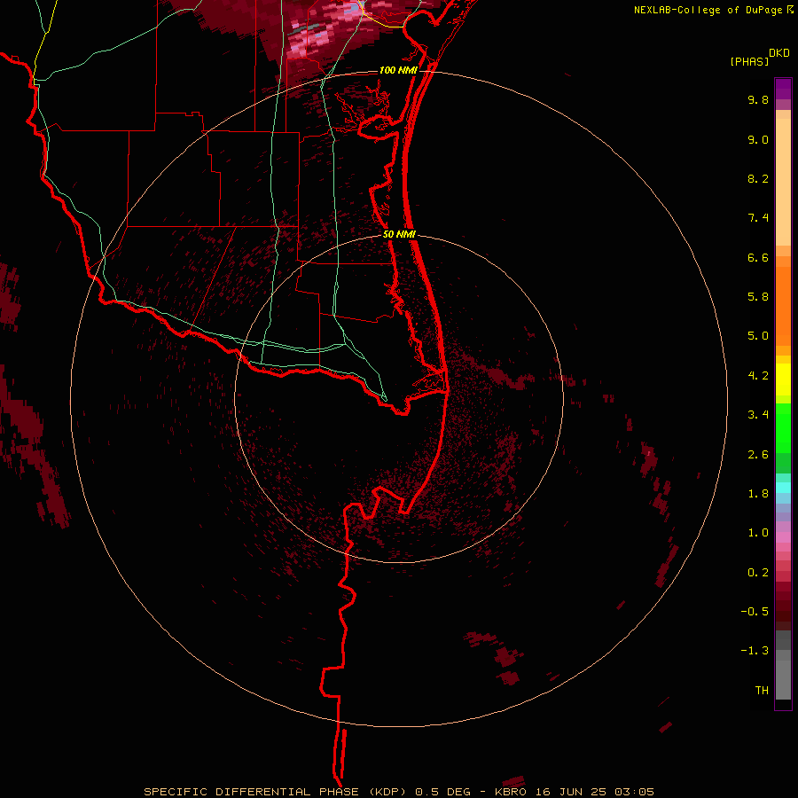Click the 8.2 scale value
Image resolution: width=798 pixels, height=798 pixels.
758,179
